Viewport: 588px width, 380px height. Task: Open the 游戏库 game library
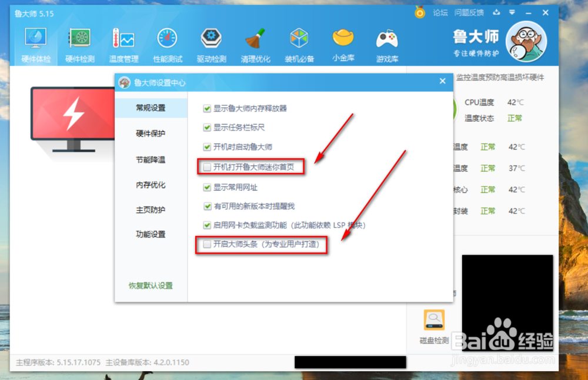coord(387,41)
